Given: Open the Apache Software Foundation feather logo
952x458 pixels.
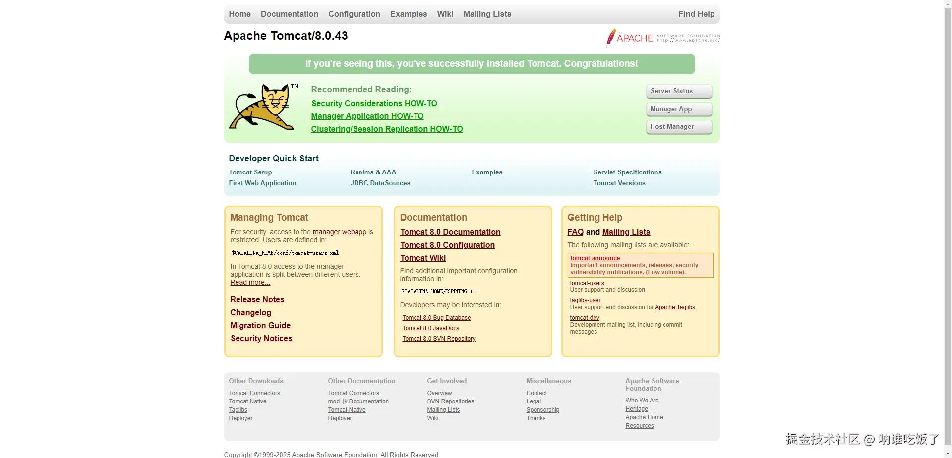Looking at the screenshot, I should (x=663, y=38).
